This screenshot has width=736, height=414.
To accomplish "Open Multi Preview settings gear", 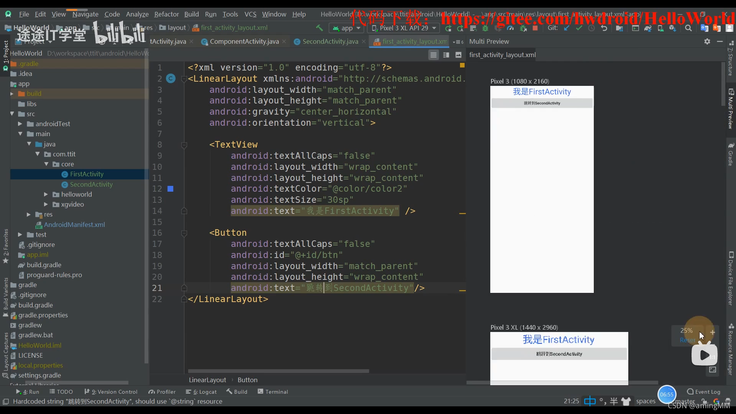I will (x=707, y=41).
